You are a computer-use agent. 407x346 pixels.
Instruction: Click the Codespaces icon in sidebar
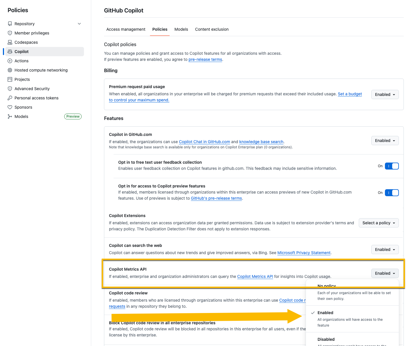tap(10, 42)
